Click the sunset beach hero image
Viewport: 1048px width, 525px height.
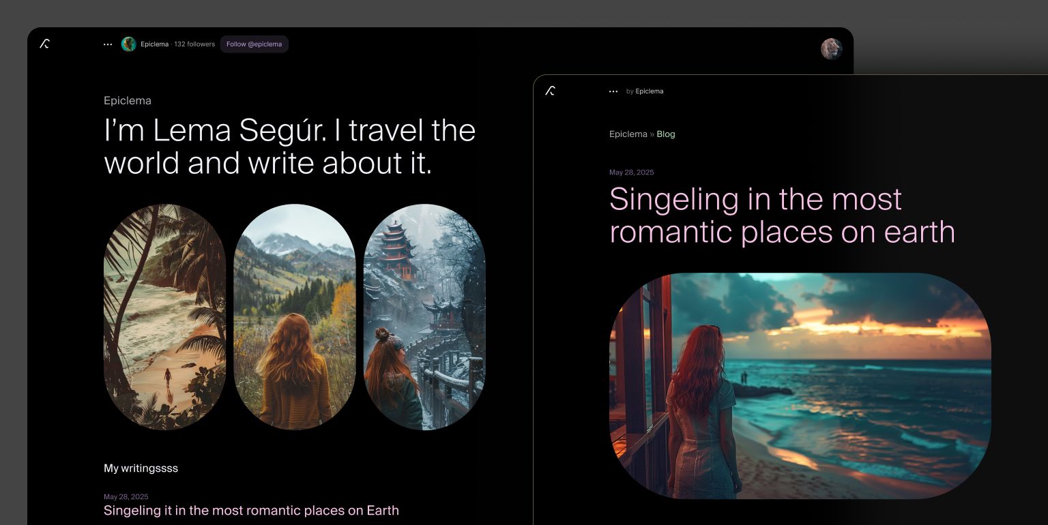[x=800, y=386]
